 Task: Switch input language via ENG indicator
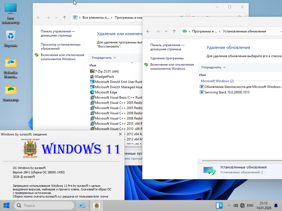click(250, 206)
